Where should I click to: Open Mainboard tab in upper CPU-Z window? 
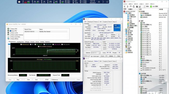(90, 22)
